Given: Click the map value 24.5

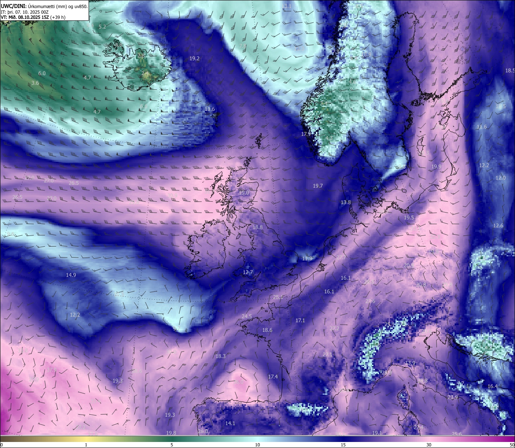Looking at the screenshot, I should (247, 316).
